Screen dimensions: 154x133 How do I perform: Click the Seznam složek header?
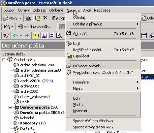coord(33,54)
